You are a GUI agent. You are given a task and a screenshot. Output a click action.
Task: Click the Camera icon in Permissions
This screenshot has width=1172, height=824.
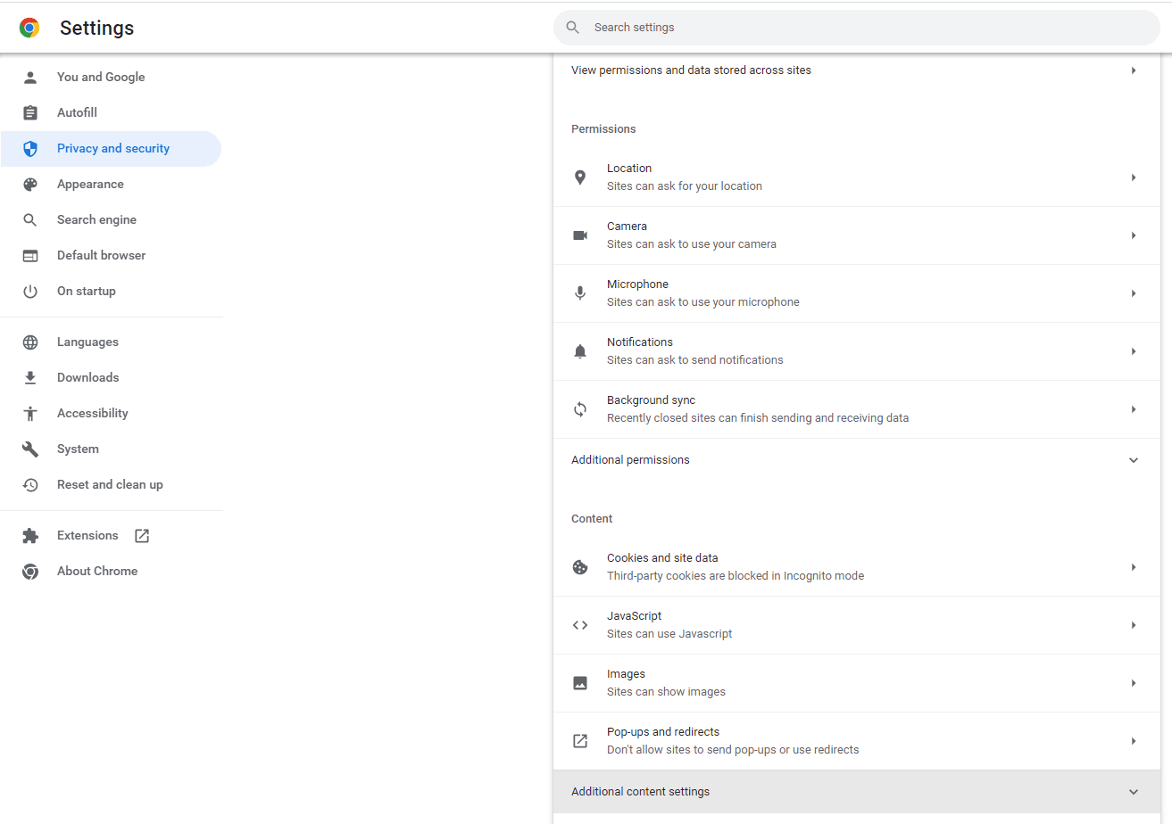580,235
